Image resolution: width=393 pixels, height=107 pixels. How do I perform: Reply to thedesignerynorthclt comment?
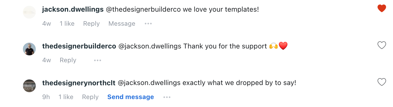[x=90, y=97]
